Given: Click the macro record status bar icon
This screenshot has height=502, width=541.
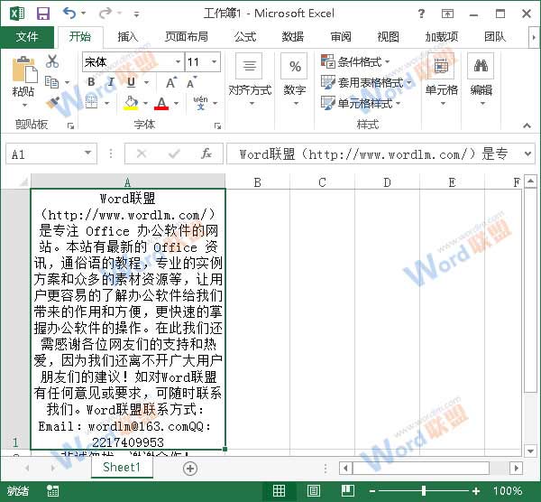Looking at the screenshot, I should point(53,490).
